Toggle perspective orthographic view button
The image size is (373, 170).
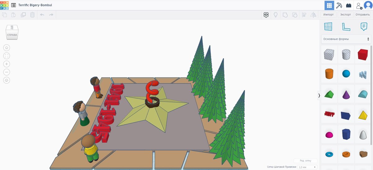(7, 80)
